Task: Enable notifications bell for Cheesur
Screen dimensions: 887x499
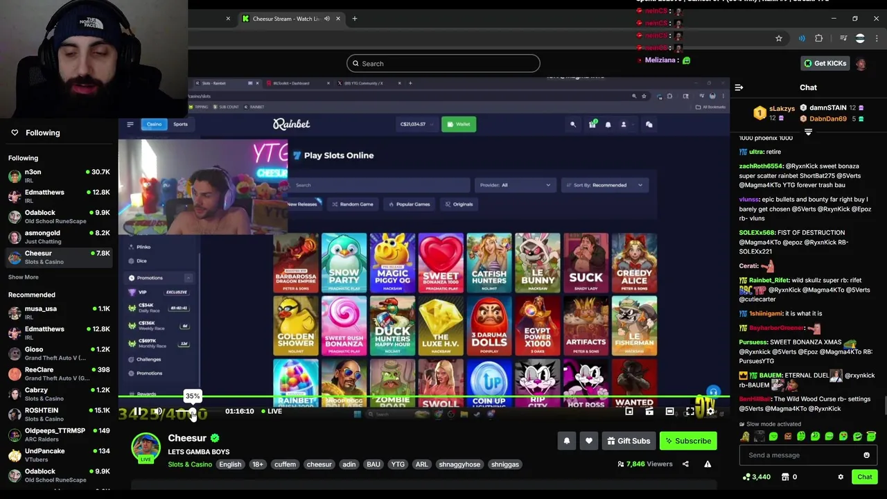Action: (567, 441)
